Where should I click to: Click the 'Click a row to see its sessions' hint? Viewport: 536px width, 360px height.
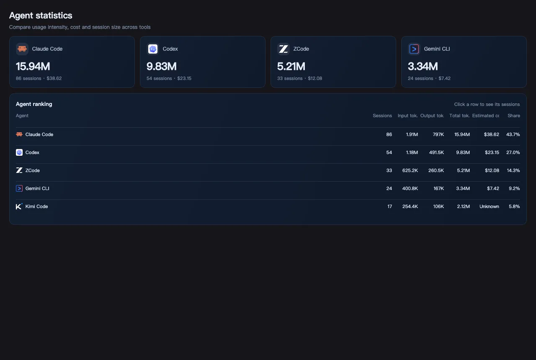[x=487, y=104]
